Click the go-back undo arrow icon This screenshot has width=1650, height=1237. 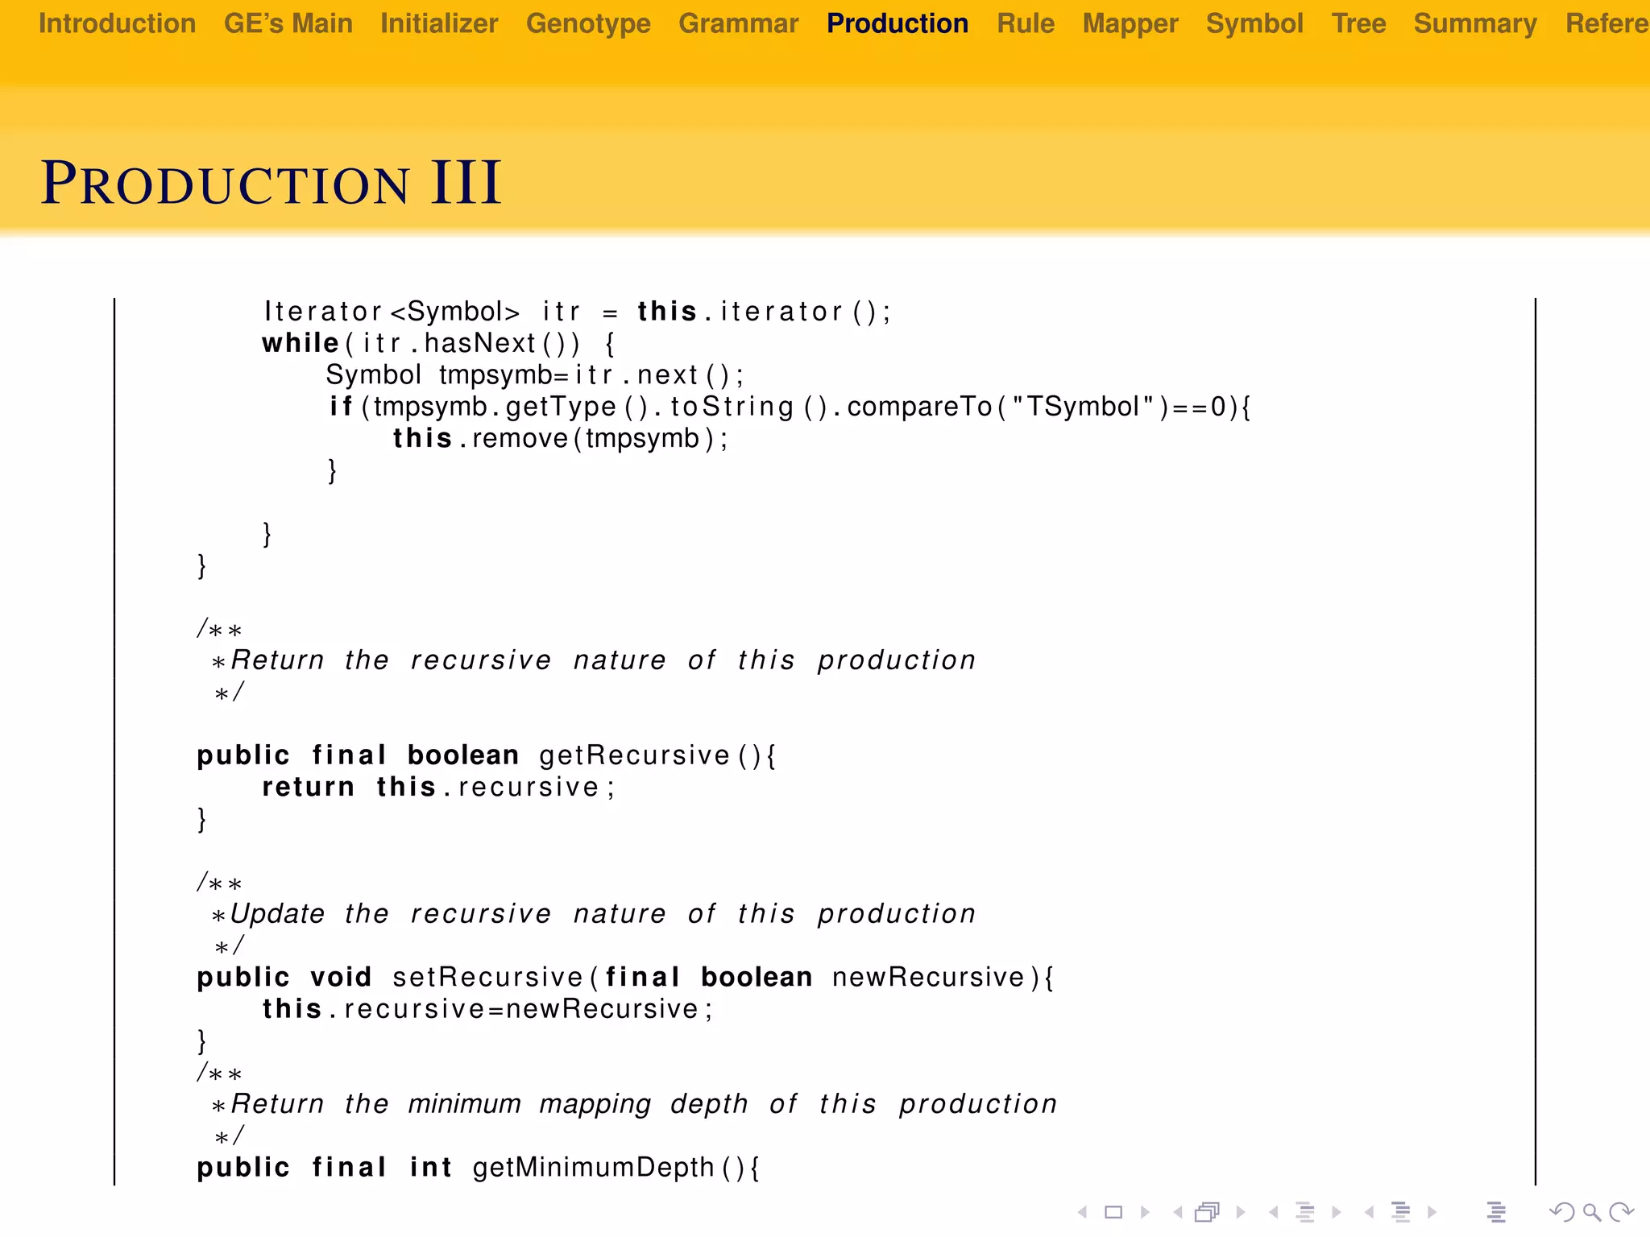point(1562,1212)
